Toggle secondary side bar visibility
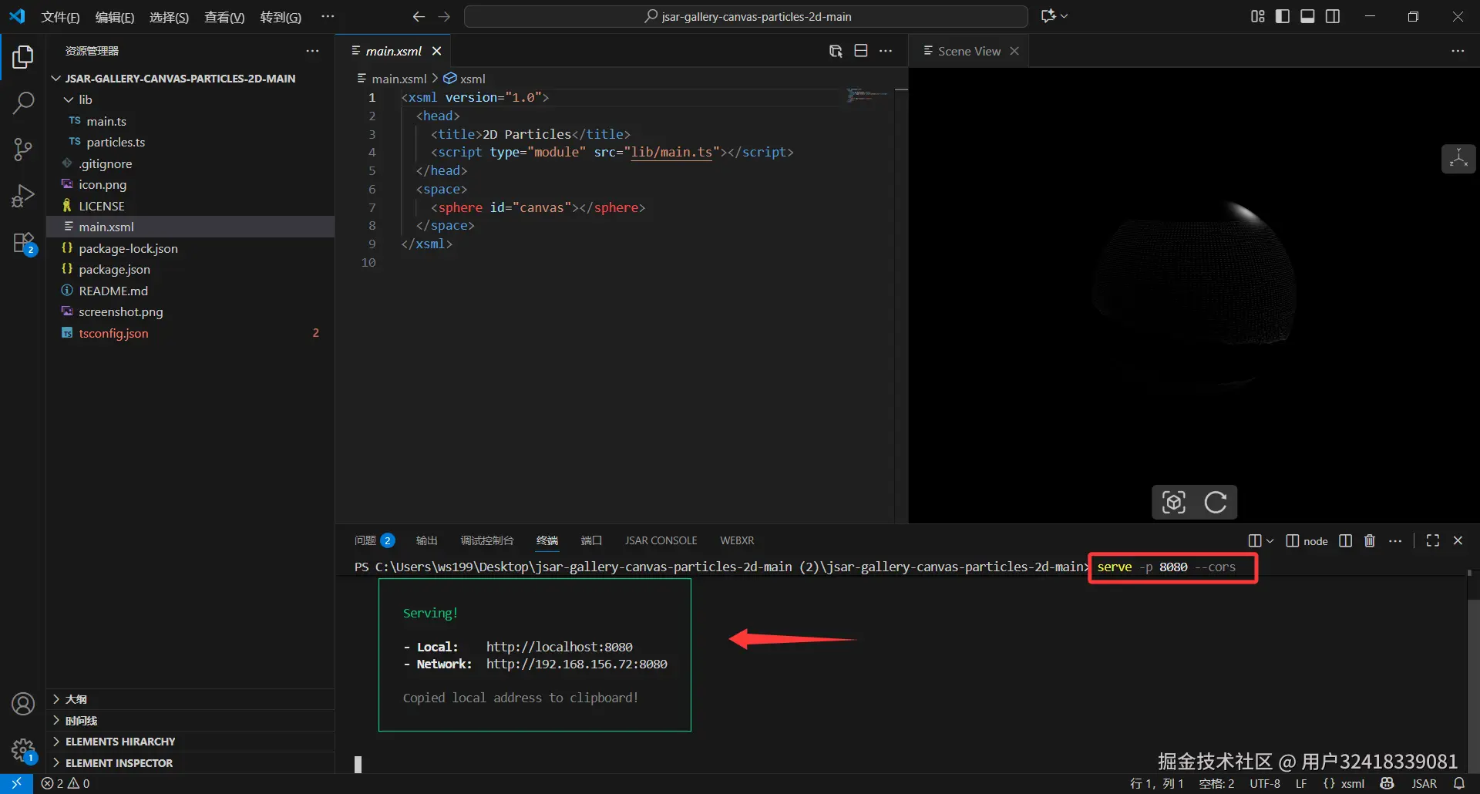The height and width of the screenshot is (794, 1480). pyautogui.click(x=1333, y=16)
